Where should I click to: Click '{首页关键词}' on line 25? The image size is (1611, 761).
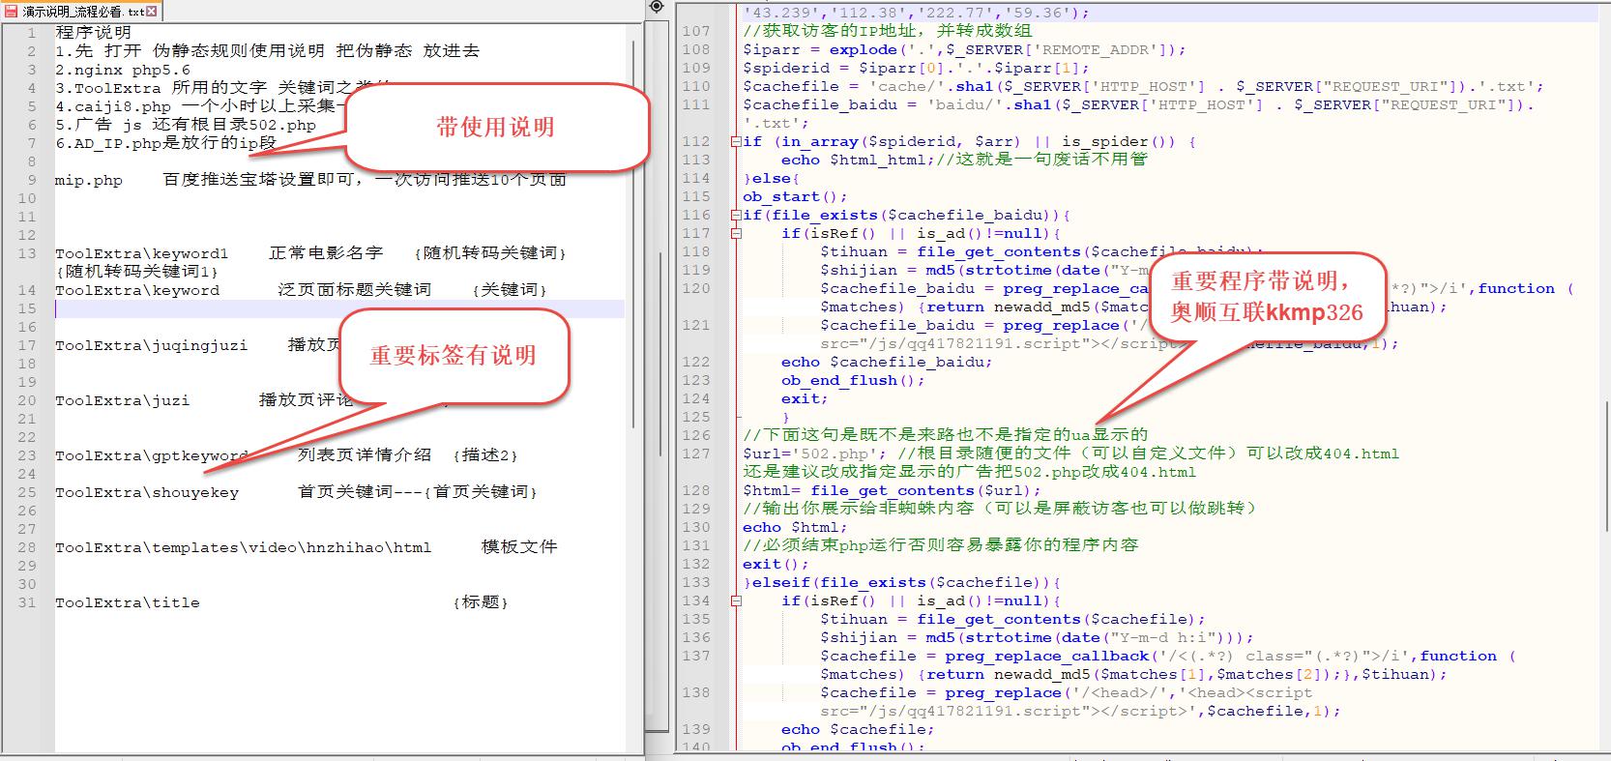click(x=480, y=492)
